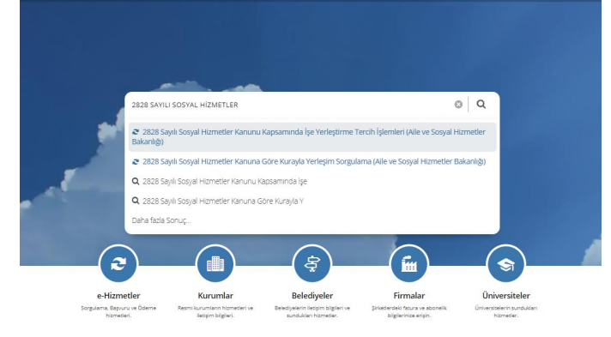Click the e-Hizmetler heading
The width and height of the screenshot is (611, 337).
[x=118, y=296]
